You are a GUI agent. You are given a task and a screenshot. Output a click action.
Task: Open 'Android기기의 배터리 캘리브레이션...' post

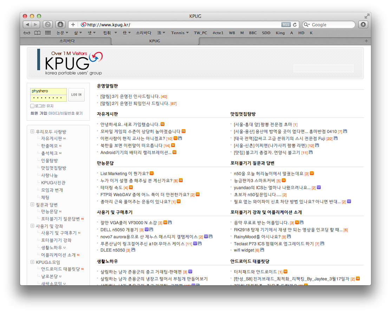(136, 152)
